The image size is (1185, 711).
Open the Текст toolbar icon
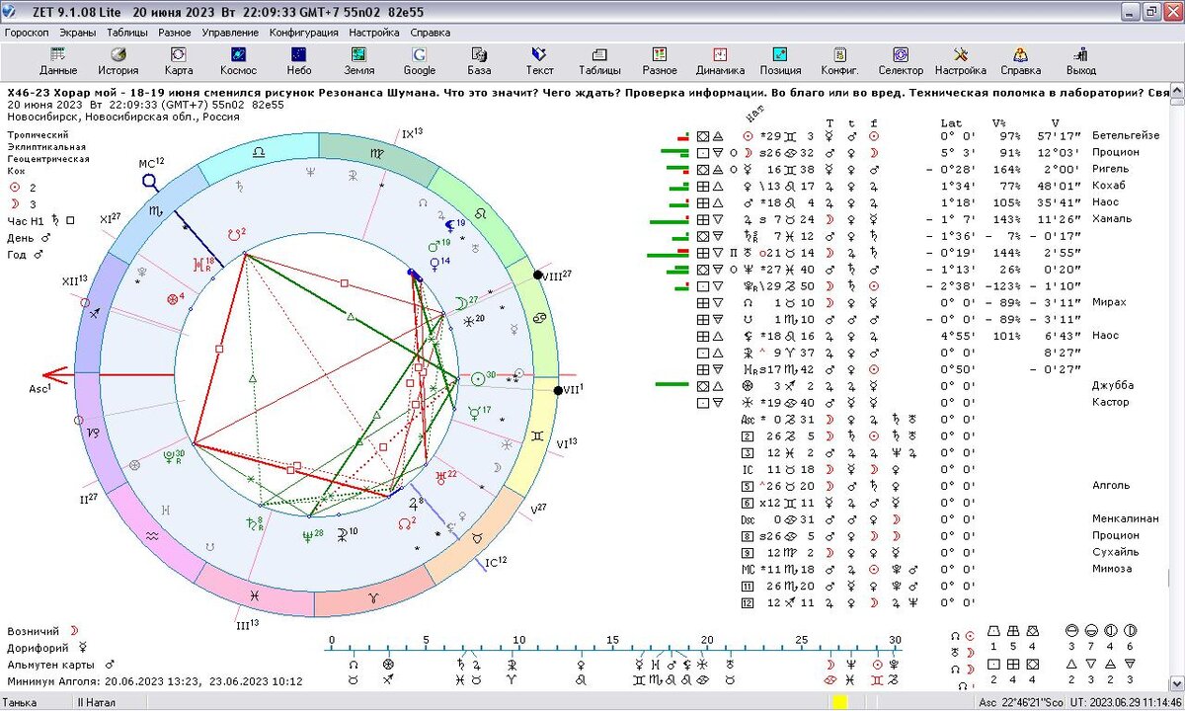pyautogui.click(x=539, y=61)
